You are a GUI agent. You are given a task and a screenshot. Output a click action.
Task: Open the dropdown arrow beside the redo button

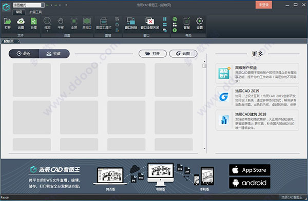(60, 5)
